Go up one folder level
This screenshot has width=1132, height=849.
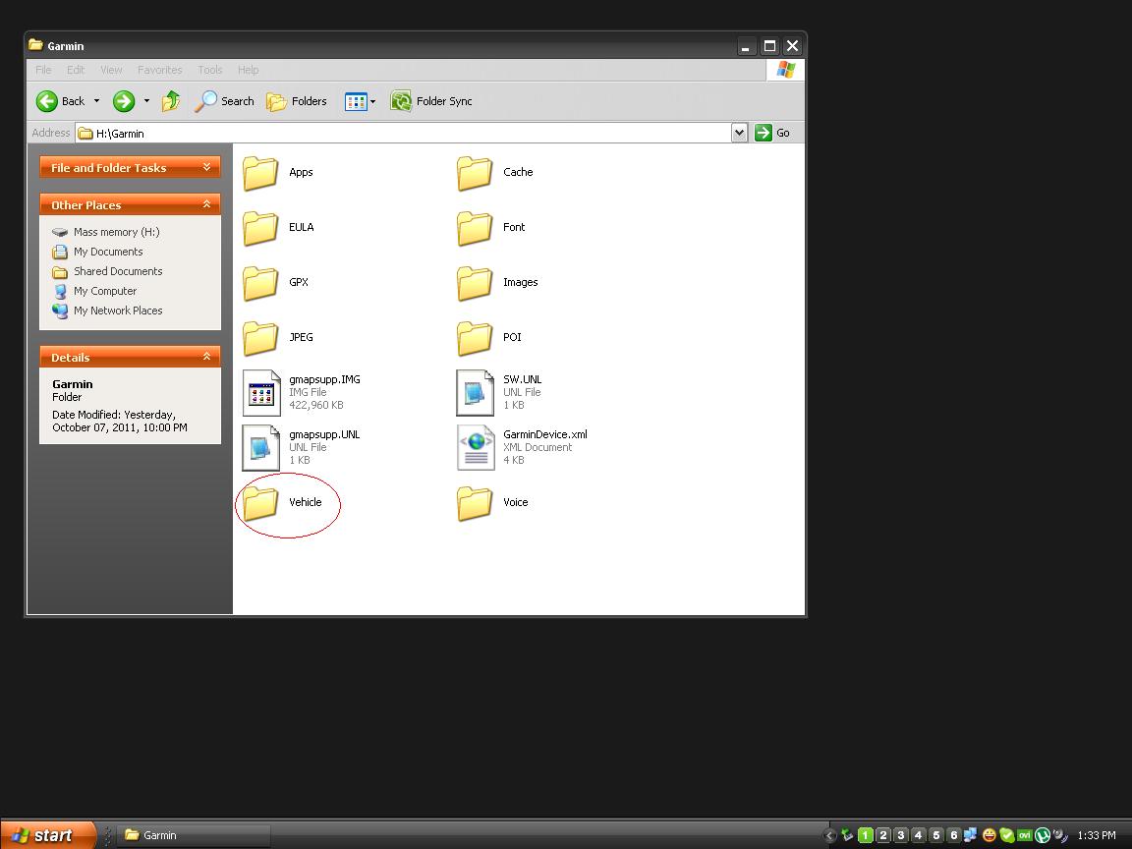click(x=171, y=101)
